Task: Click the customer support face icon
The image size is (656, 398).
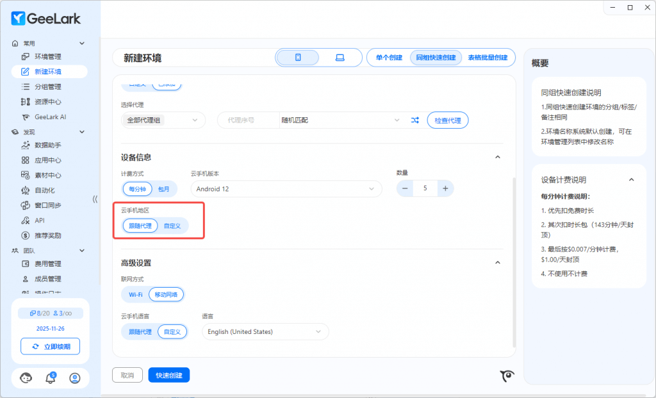Action: tap(26, 378)
